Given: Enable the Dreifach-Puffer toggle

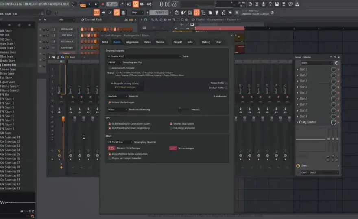Looking at the screenshot, I should point(226,88).
